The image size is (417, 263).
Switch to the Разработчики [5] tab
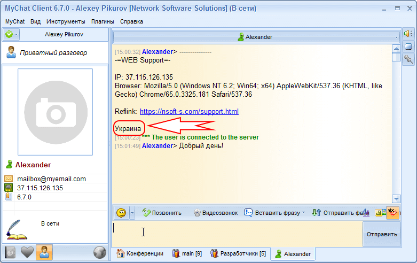238,253
